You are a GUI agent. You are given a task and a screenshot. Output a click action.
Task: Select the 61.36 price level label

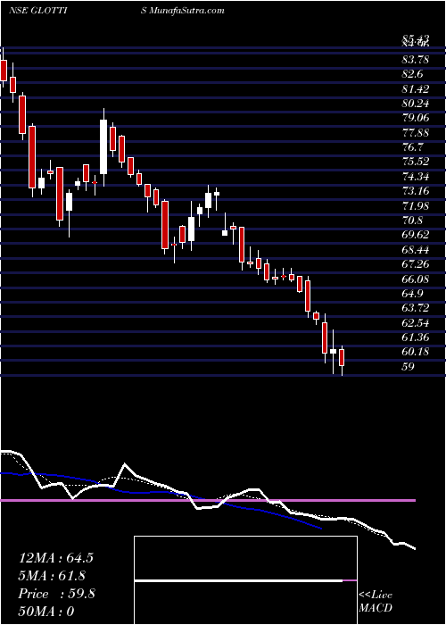416,337
